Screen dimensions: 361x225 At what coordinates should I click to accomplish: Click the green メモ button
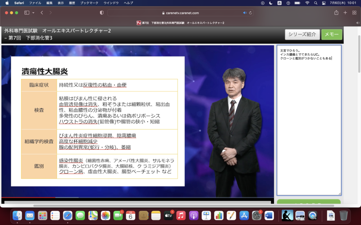pos(331,34)
